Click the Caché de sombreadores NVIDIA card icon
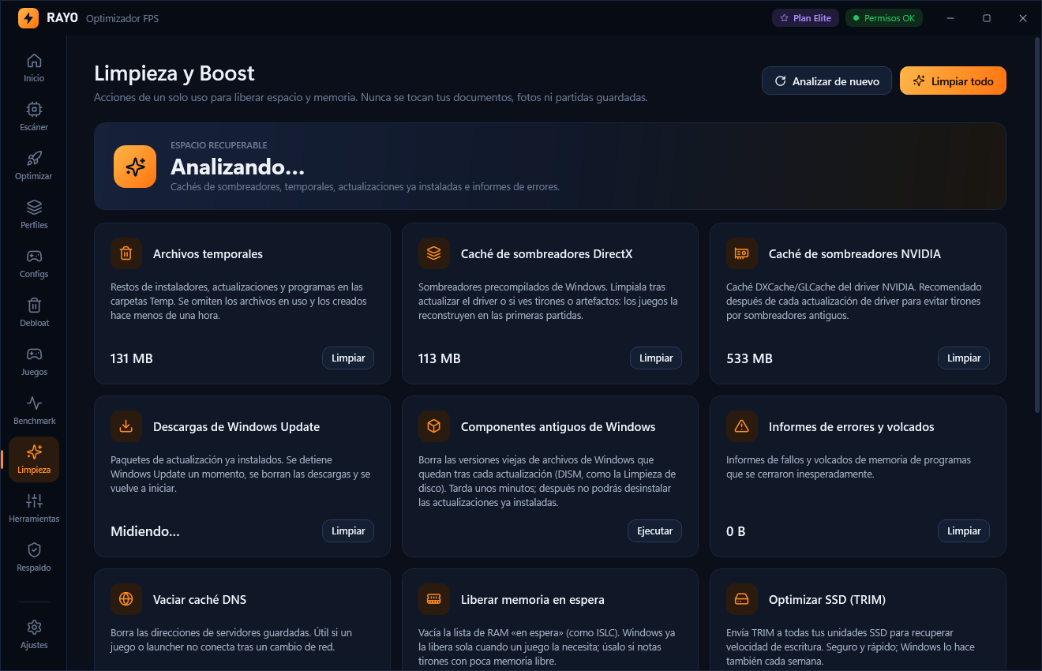 [x=742, y=253]
